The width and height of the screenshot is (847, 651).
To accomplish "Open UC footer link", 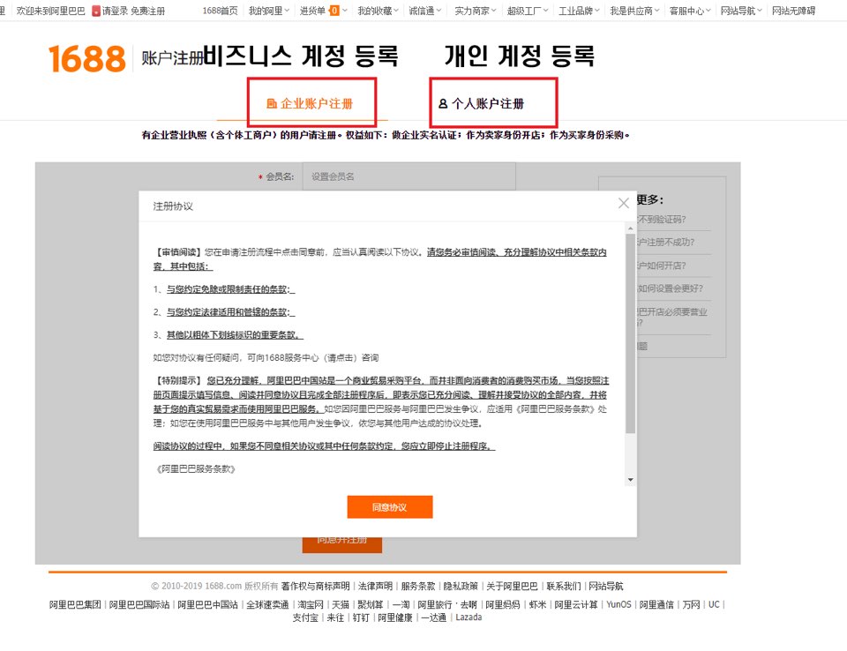I will click(714, 604).
